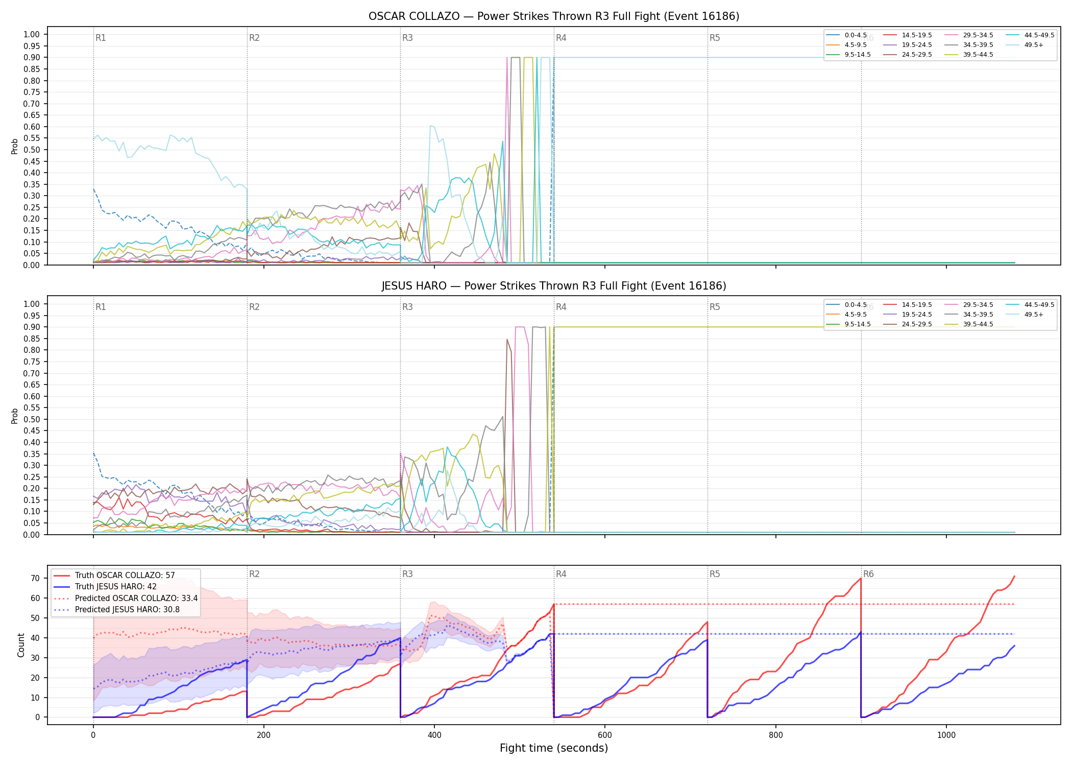The image size is (1072, 766).
Task: Select '0.0-4.5' legend entry in Collazo chart
Action: point(847,35)
